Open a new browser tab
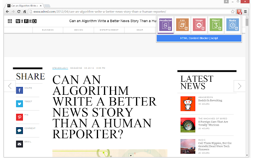 tap(47, 6)
